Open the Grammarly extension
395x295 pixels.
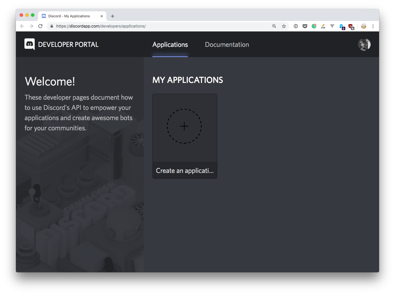(x=314, y=26)
